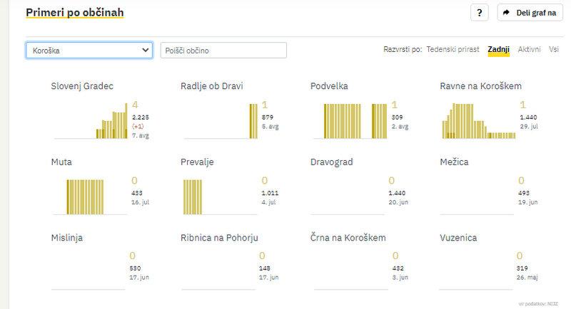Image resolution: width=571 pixels, height=309 pixels.
Task: Open the Koroška region dropdown
Action: point(89,50)
